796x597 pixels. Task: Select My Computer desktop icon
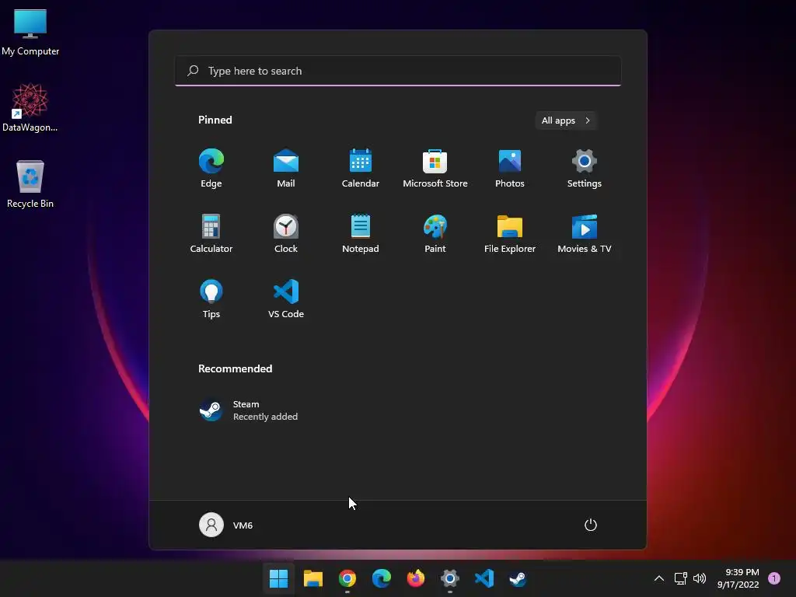30,32
